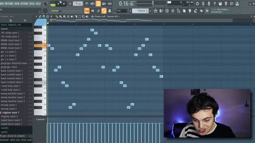
Task: Toggle the 3-2-1 countdown before recording
Action: click(98, 4)
